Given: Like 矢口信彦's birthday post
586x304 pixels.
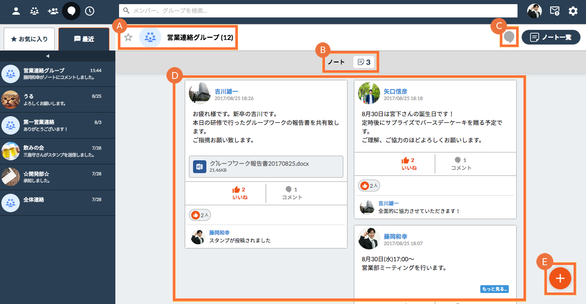Looking at the screenshot, I should pyautogui.click(x=408, y=164).
